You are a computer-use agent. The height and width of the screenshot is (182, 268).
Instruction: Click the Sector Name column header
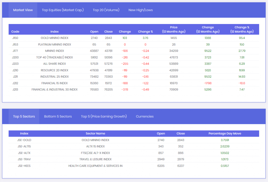tap(95, 133)
